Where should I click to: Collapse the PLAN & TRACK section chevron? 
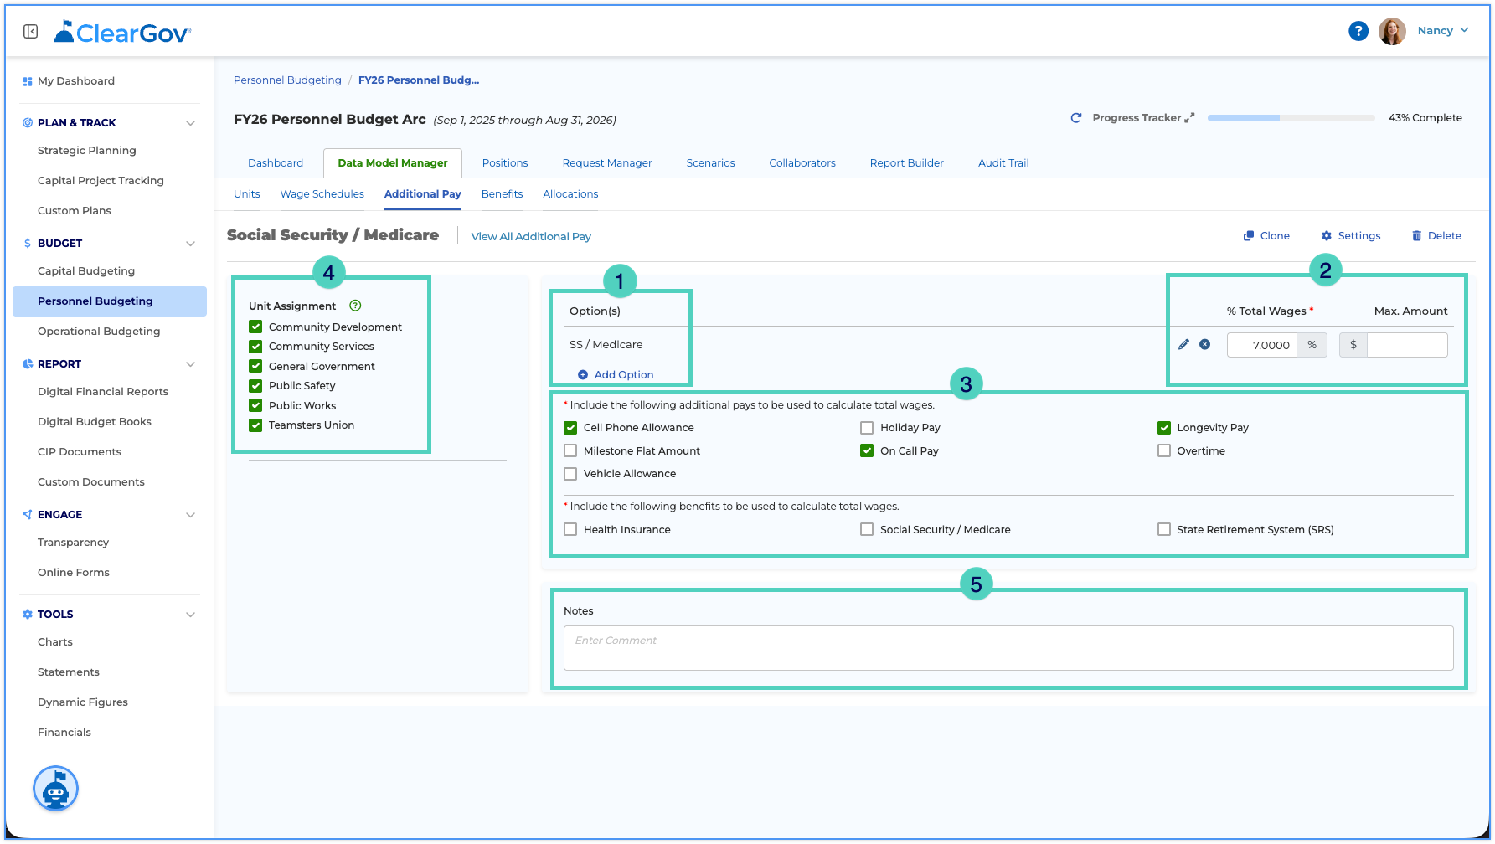(x=190, y=123)
